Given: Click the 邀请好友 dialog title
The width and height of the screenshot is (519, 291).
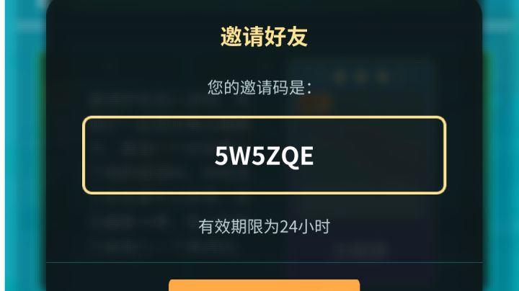Looking at the screenshot, I should tap(264, 36).
